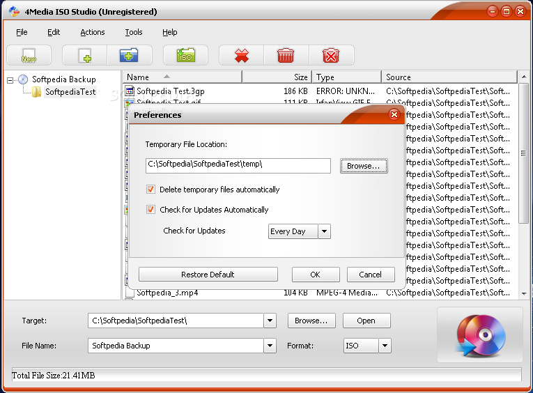Open the Actions menu
533x393 pixels.
click(93, 32)
